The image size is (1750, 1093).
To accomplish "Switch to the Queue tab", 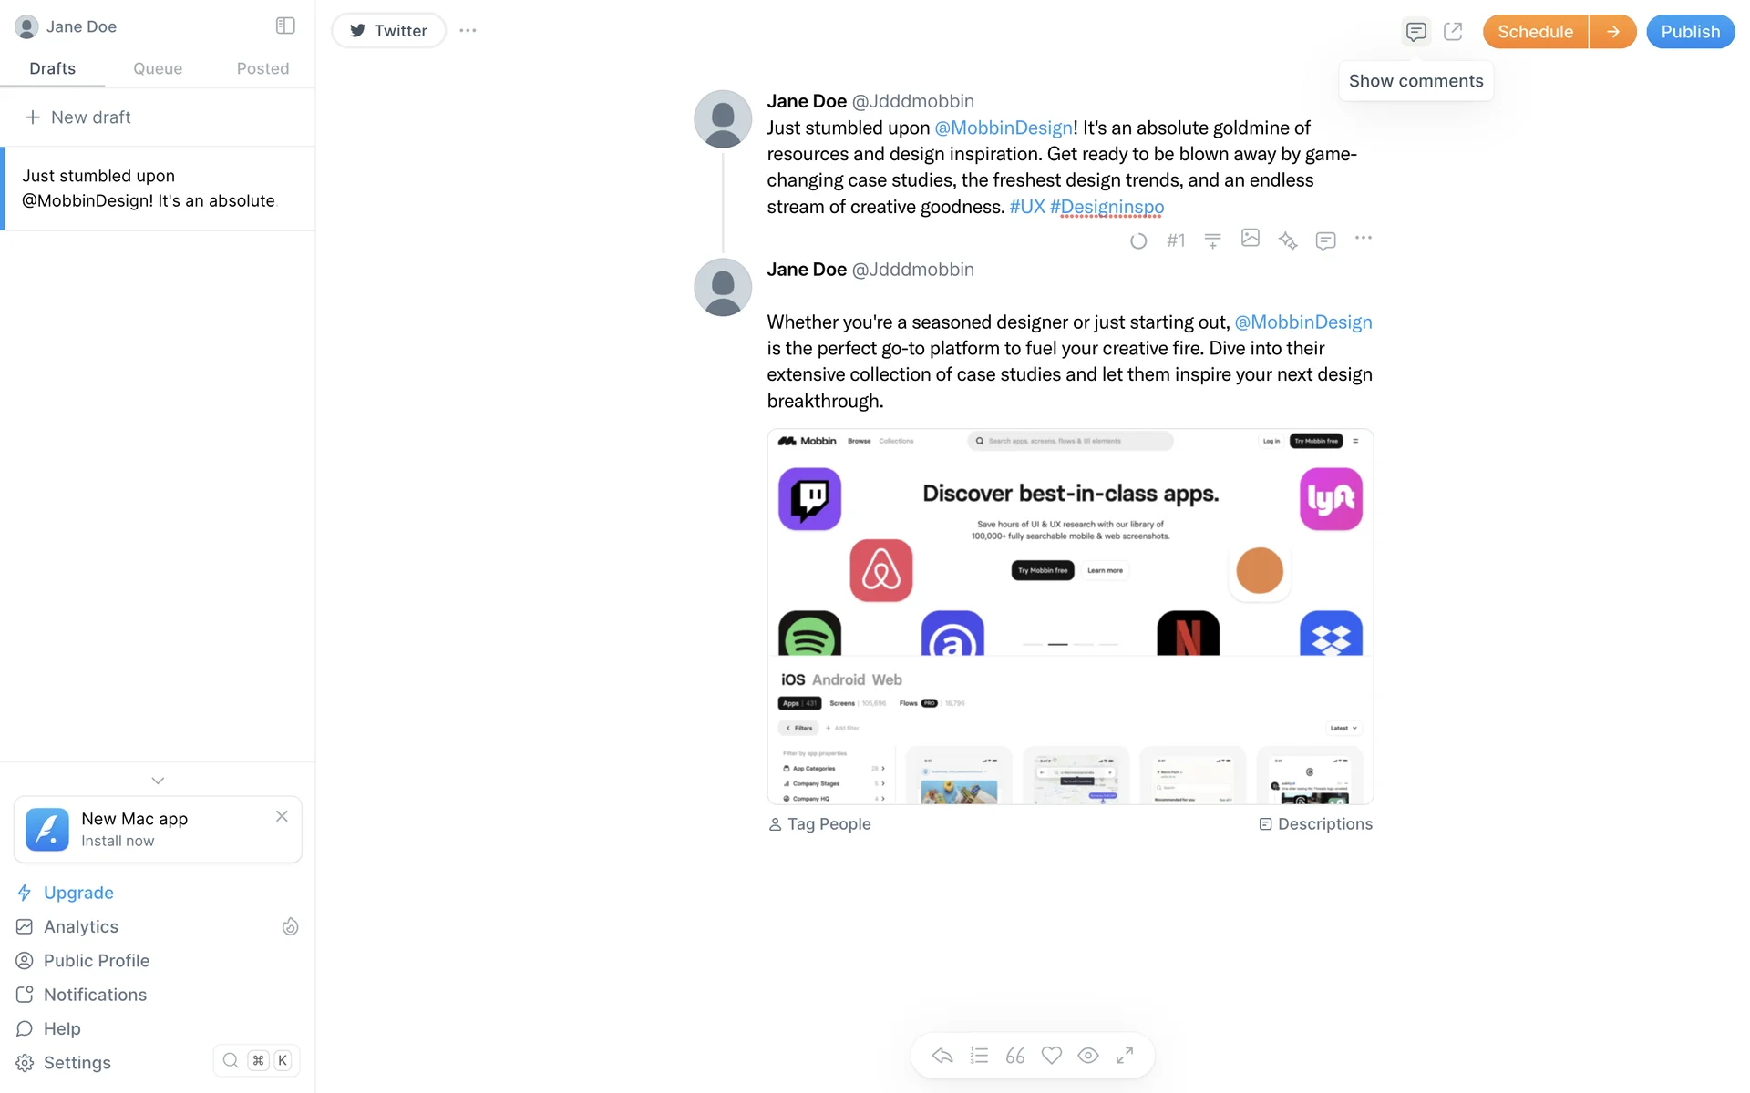I will tap(158, 68).
